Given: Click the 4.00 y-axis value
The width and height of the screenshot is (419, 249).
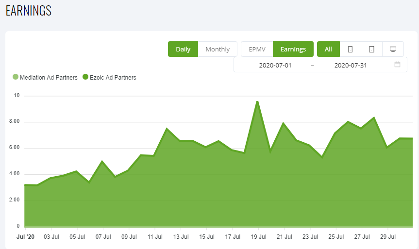Looking at the screenshot, I should pyautogui.click(x=15, y=173).
